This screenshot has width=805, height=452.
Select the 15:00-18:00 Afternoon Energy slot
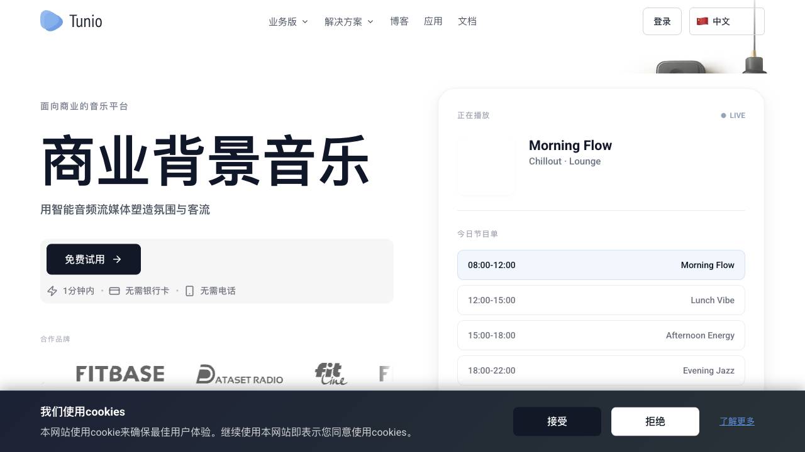(x=601, y=335)
